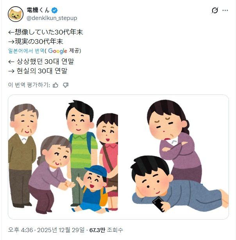The width and height of the screenshot is (236, 240).
Task: Click the post timestamp 오후 4:36
Action: click(20, 230)
